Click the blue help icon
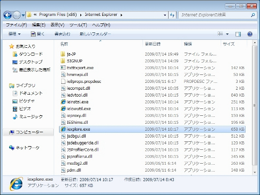Image resolution: width=260 pixels, height=195 pixels. click(250, 34)
